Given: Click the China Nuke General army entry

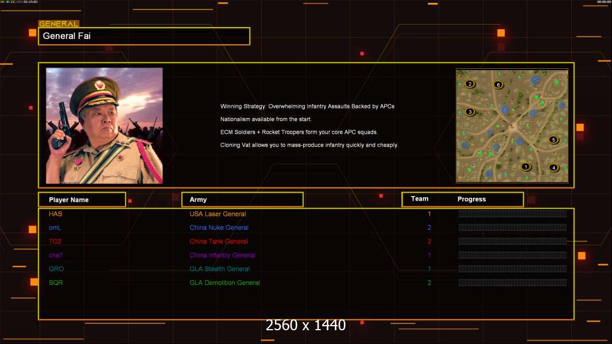Looking at the screenshot, I should 219,228.
